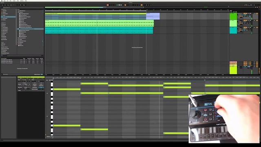Open the File menu
The height and width of the screenshot is (147, 261).
(x=7, y=1)
